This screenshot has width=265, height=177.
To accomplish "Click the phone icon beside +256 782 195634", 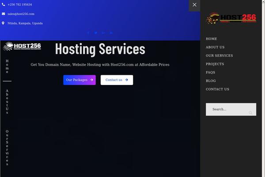I will click(4, 4).
